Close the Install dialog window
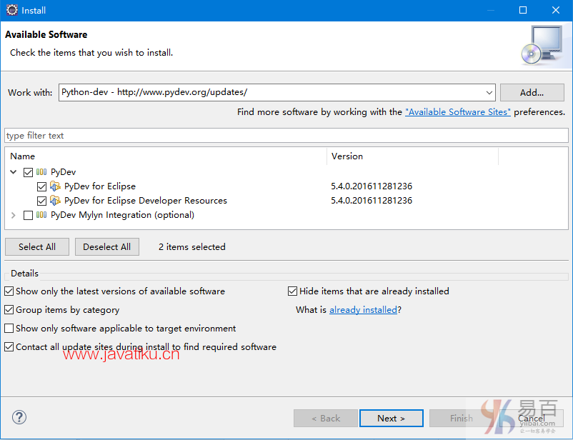 555,10
